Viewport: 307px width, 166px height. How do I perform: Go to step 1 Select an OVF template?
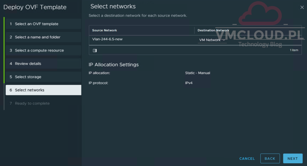click(43, 24)
